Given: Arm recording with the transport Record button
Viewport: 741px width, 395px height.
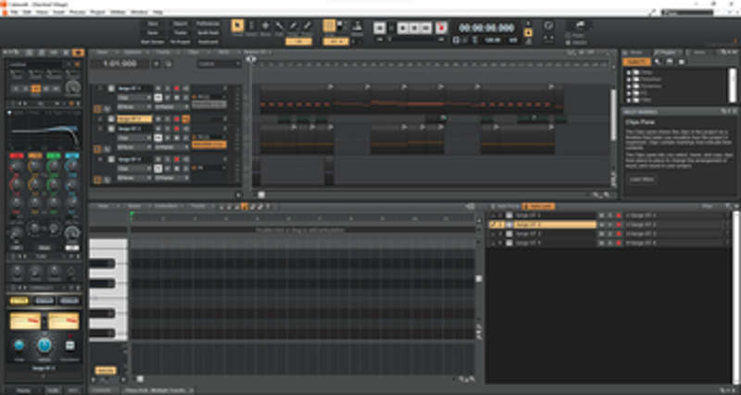Looking at the screenshot, I should [x=441, y=28].
